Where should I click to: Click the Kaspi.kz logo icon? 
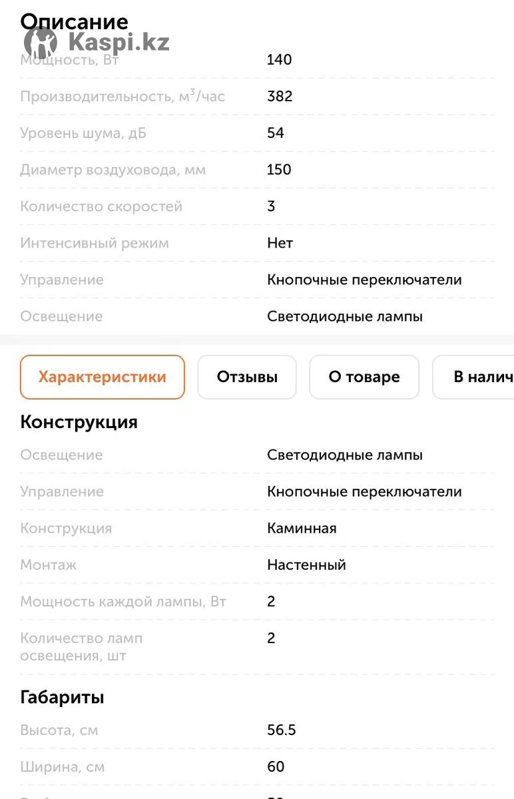(x=41, y=43)
